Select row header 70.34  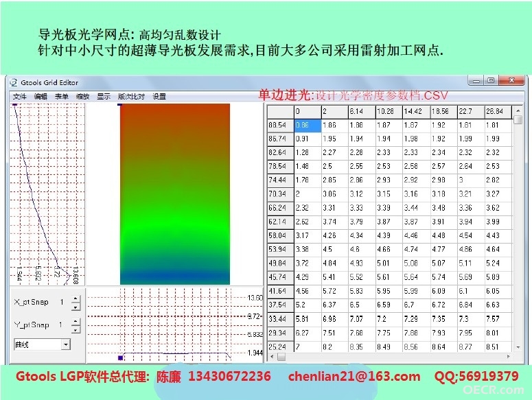pos(280,194)
